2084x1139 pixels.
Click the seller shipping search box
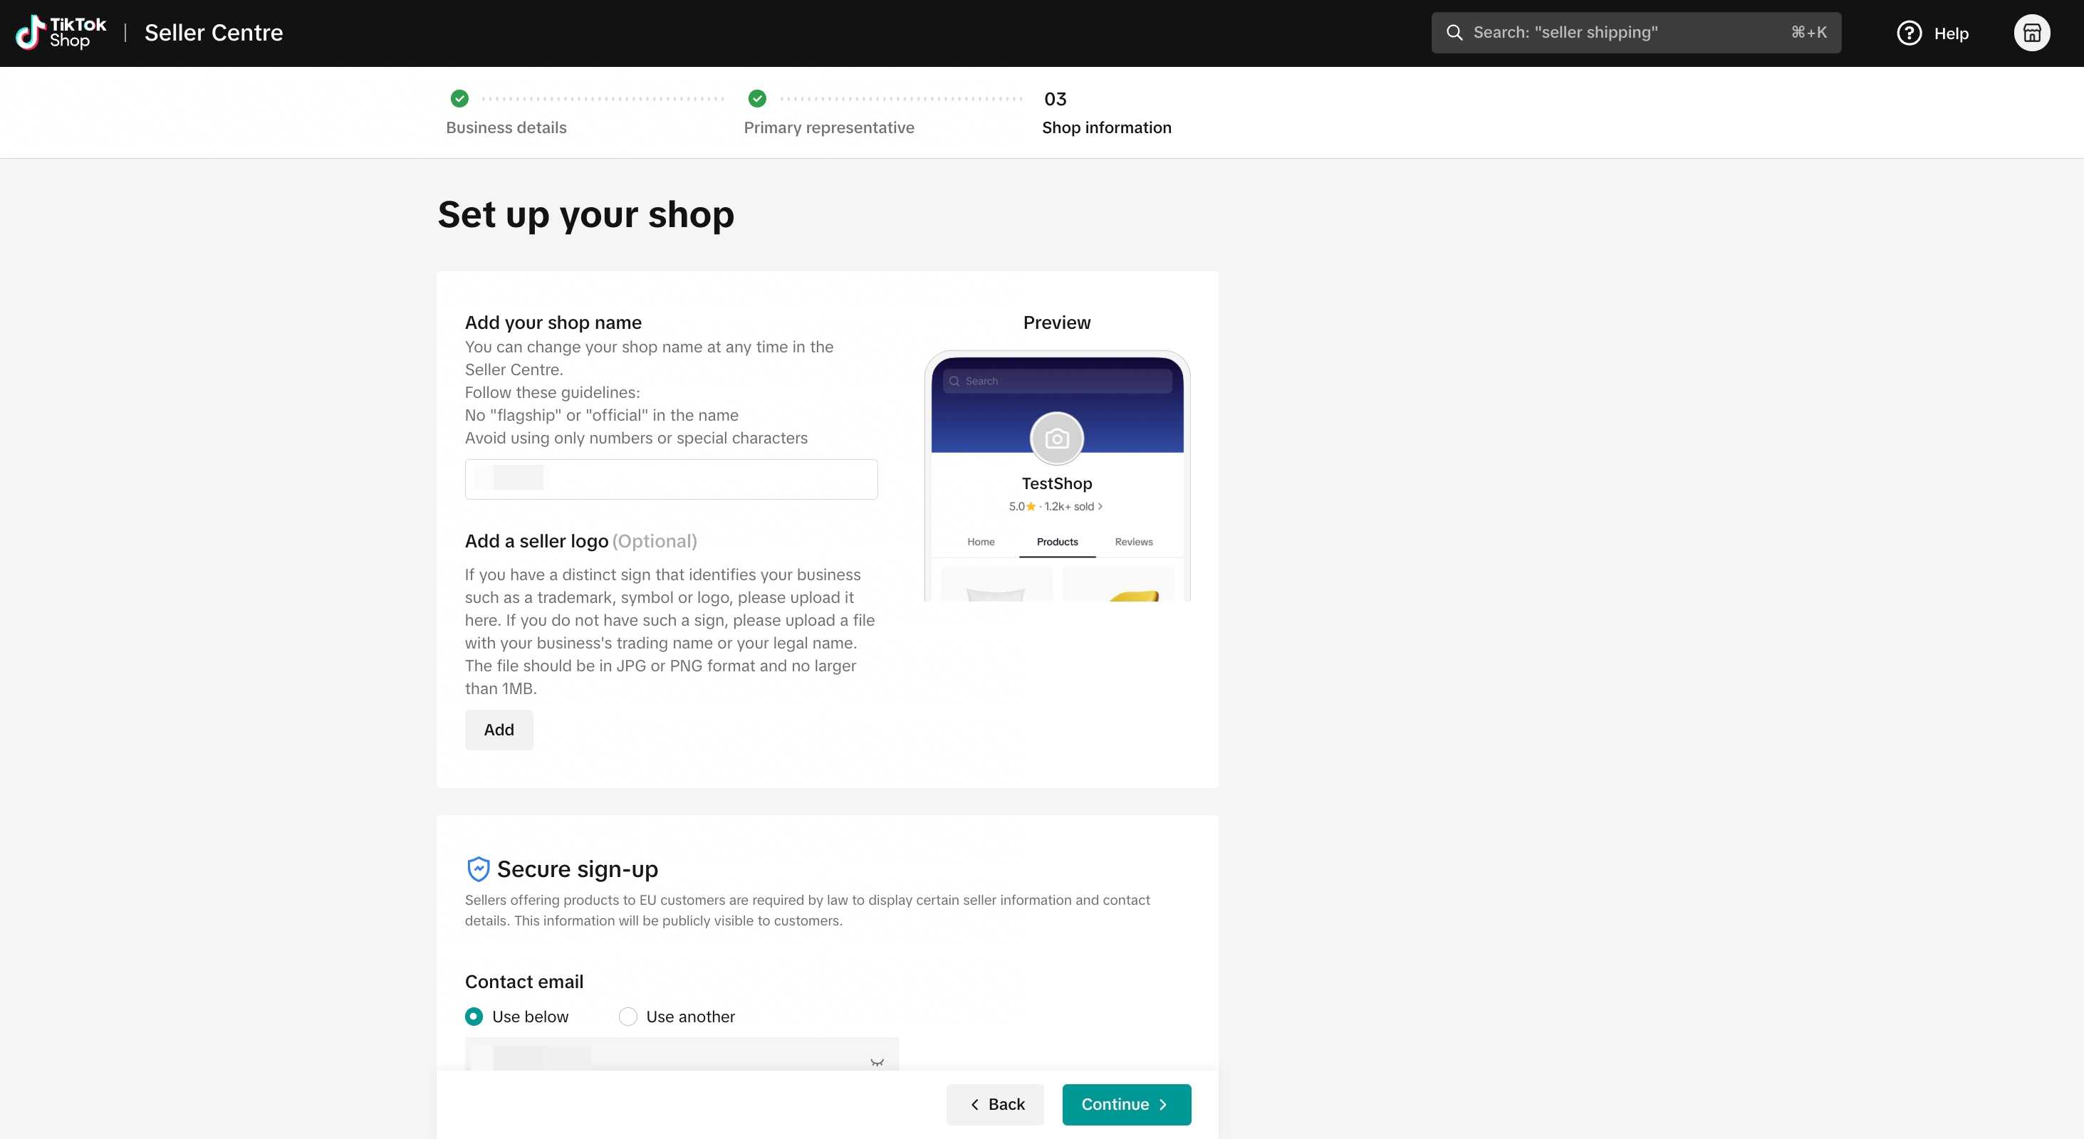(1636, 32)
